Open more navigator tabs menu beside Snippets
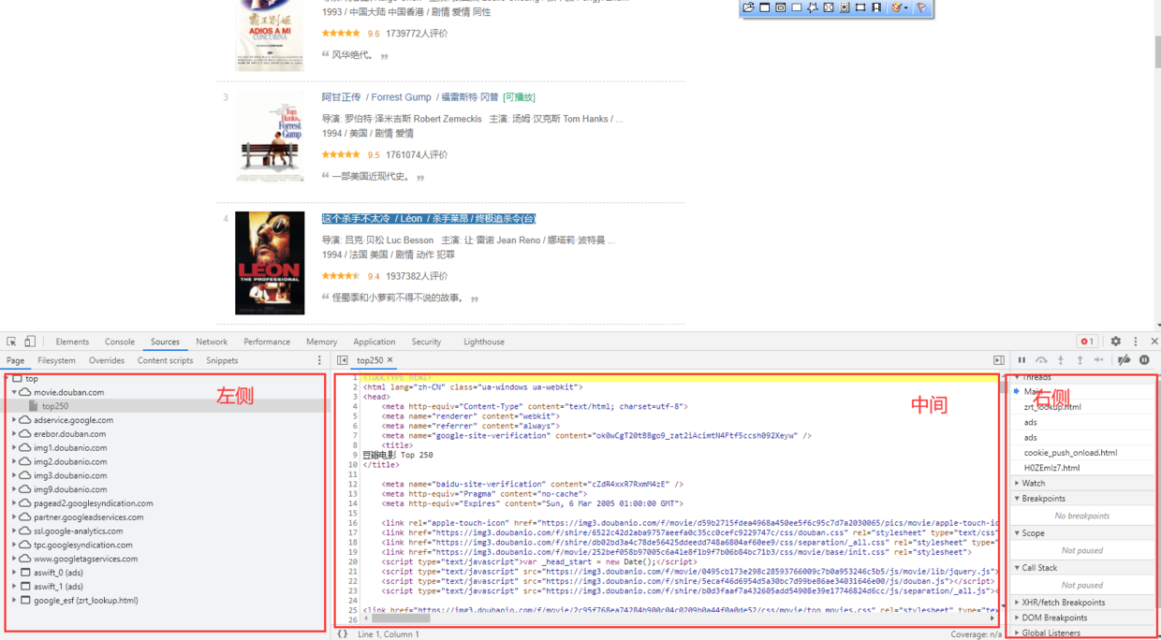The height and width of the screenshot is (640, 1161). tap(319, 360)
